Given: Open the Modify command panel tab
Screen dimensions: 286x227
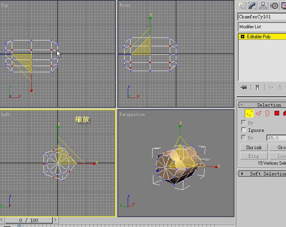Looking at the screenshot, I should [252, 6].
